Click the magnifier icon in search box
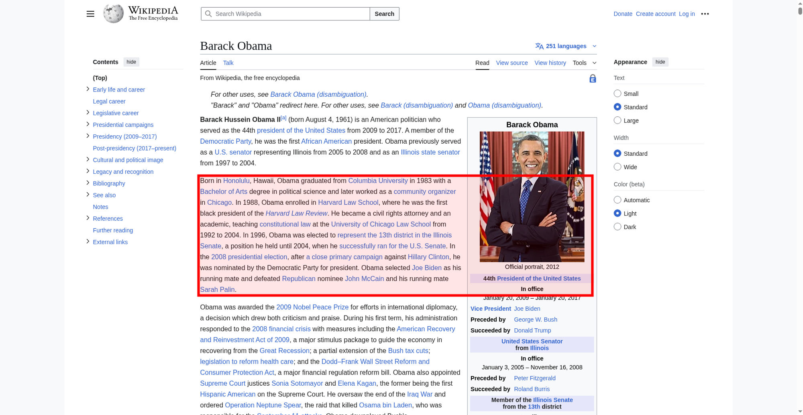 208,14
